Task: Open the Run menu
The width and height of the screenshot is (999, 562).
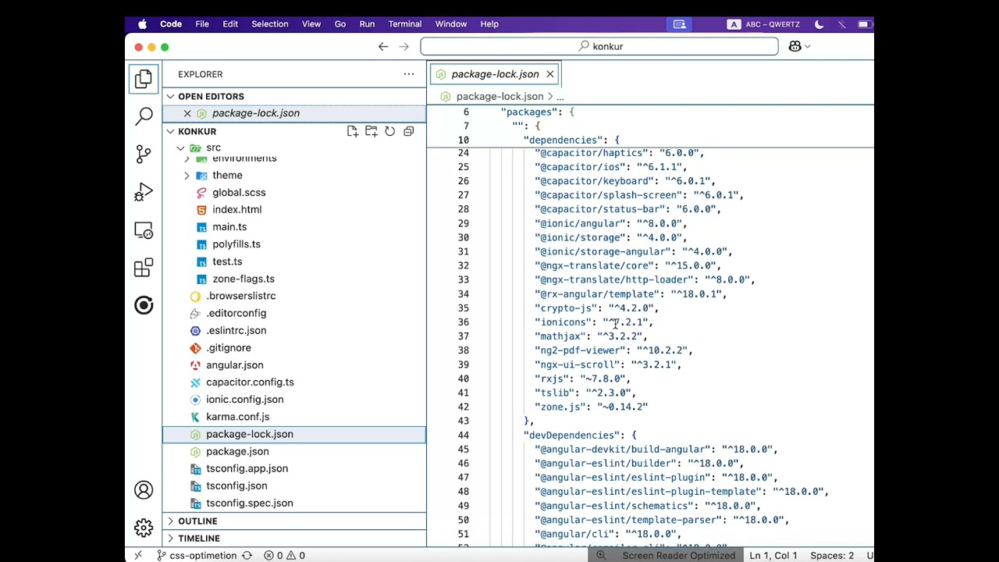Action: tap(367, 24)
